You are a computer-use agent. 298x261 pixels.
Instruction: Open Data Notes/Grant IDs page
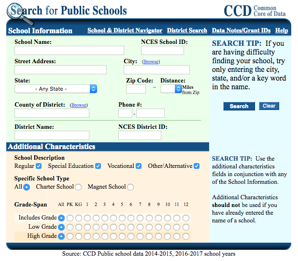(x=241, y=30)
